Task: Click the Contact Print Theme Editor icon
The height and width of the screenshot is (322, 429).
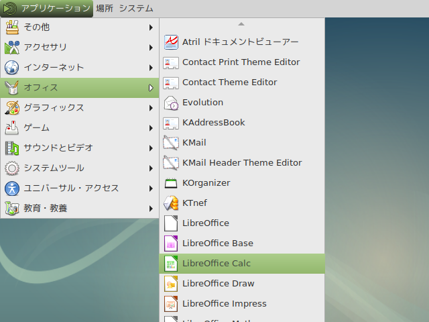Action: [x=171, y=62]
